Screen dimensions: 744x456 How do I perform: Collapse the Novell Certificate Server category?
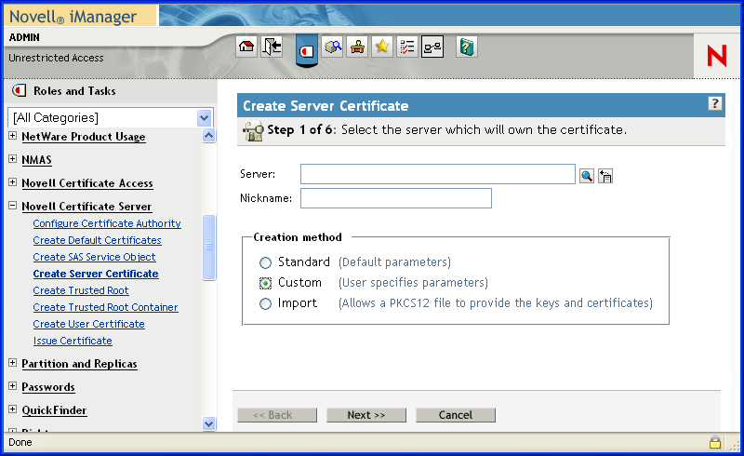point(13,207)
